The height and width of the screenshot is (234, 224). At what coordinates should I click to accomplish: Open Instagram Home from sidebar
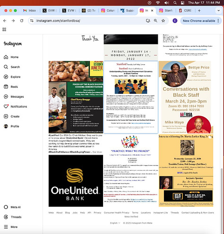(11, 57)
